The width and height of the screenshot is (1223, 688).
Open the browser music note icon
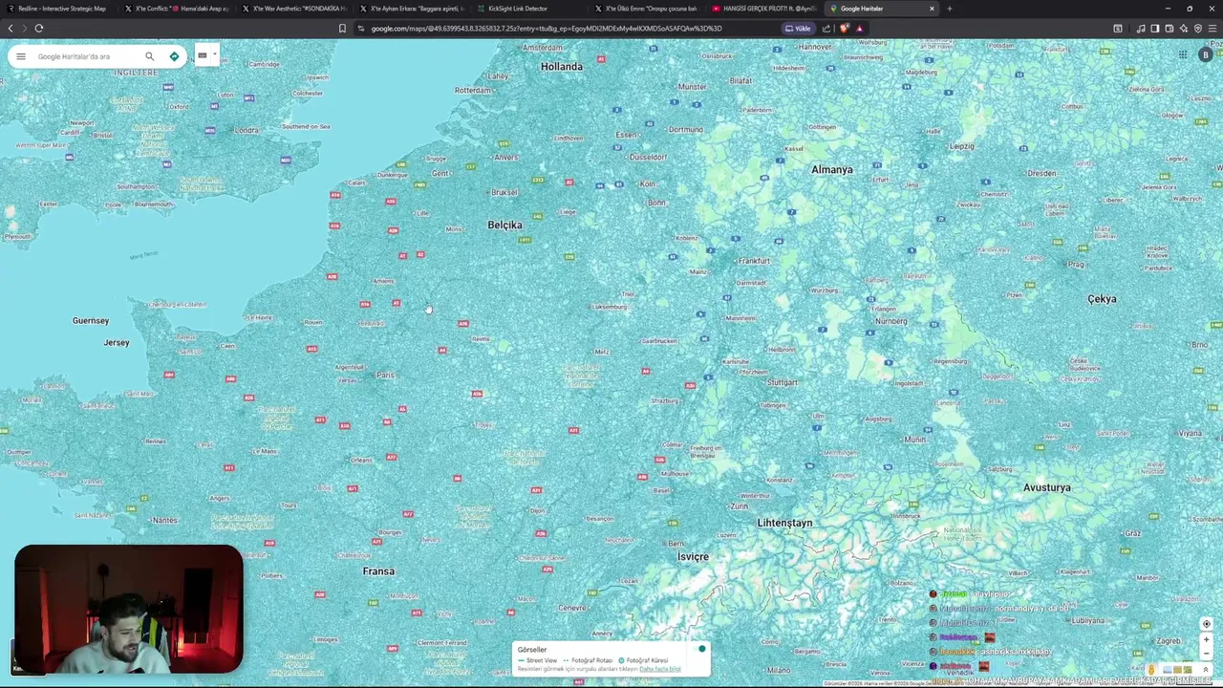(1141, 28)
